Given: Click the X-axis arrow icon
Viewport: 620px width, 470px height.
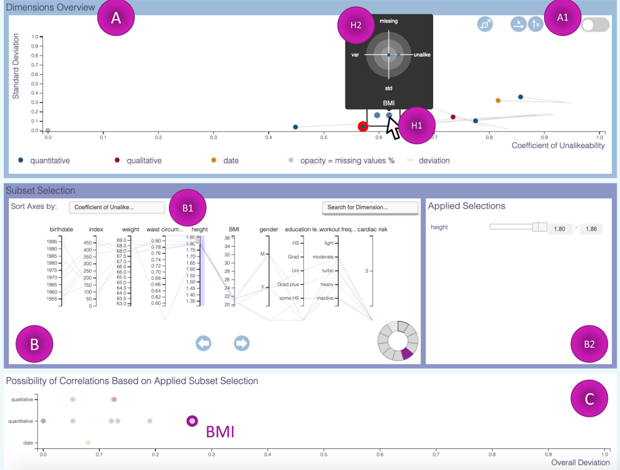Looking at the screenshot, I should click(x=518, y=25).
